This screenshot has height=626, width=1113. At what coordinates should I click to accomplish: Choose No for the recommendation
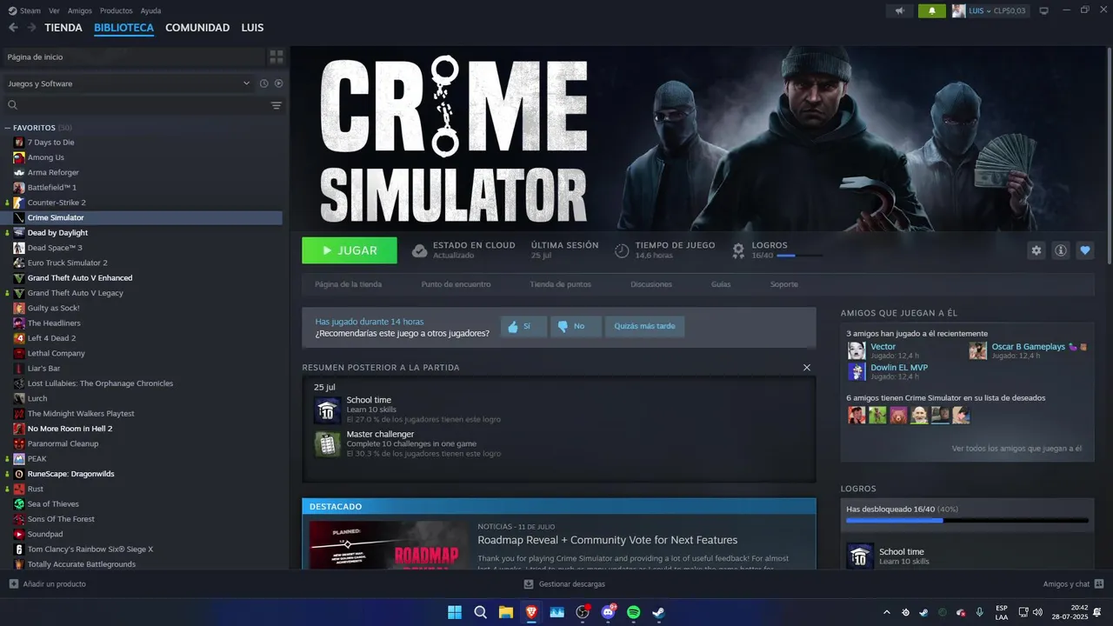(575, 326)
